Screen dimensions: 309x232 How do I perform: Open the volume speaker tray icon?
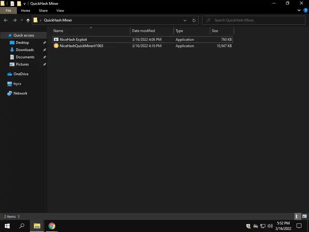pos(270,226)
